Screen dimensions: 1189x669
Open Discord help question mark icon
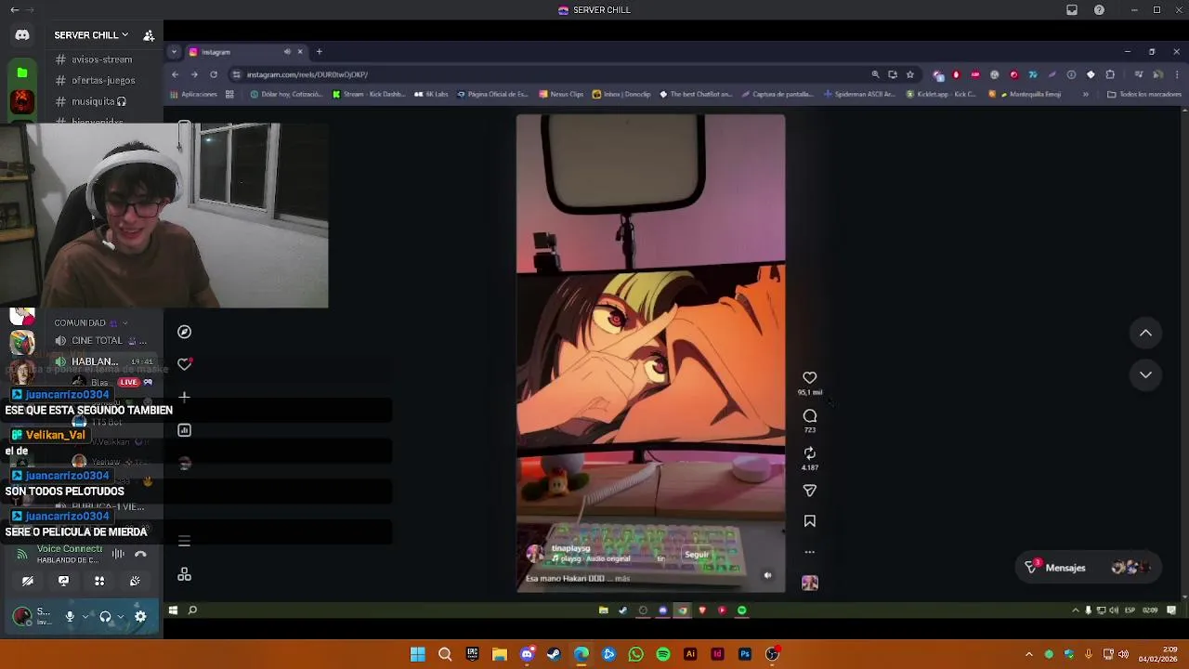[1099, 10]
